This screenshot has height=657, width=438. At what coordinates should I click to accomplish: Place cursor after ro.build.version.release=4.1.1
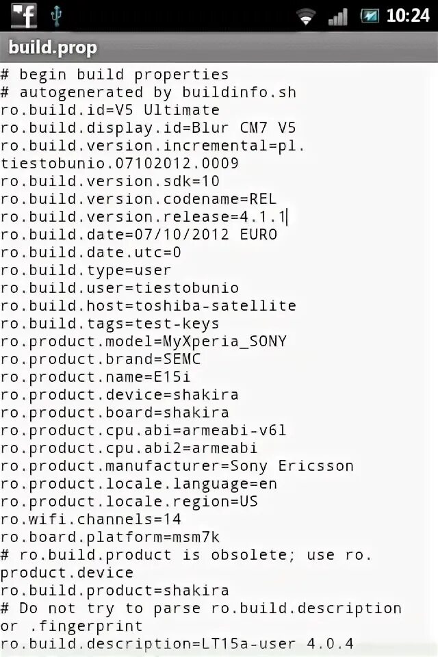[288, 217]
